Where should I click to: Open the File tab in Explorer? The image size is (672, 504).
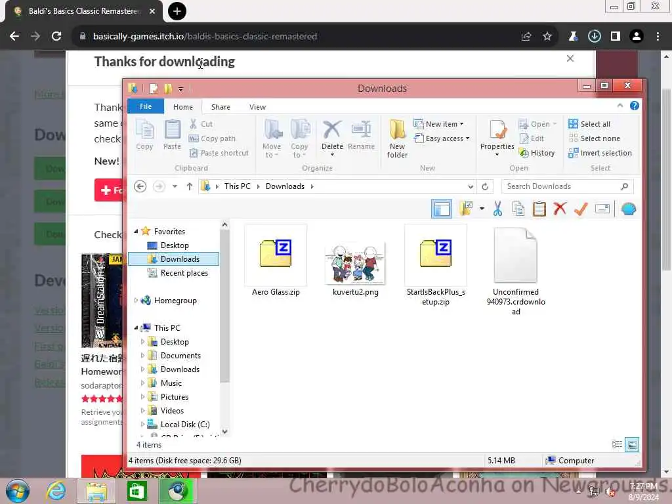[145, 107]
